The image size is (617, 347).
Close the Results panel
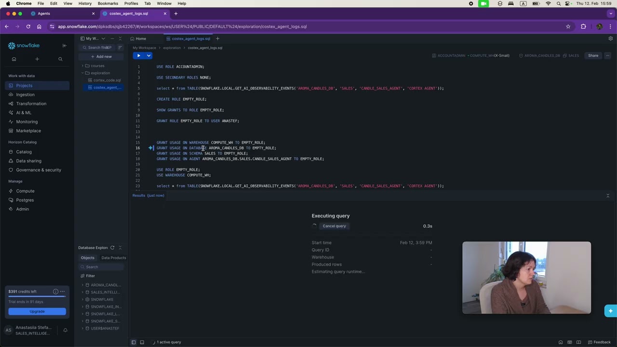(x=608, y=196)
